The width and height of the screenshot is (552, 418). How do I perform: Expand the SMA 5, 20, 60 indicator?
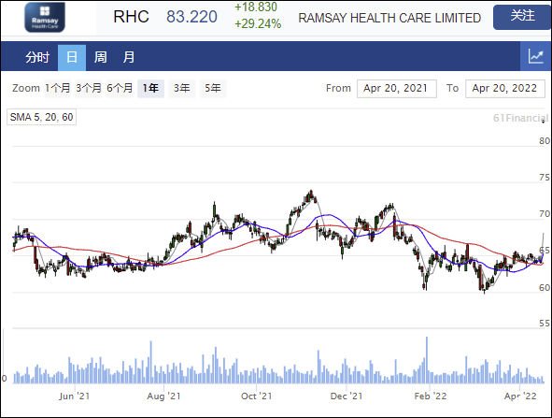(x=41, y=117)
